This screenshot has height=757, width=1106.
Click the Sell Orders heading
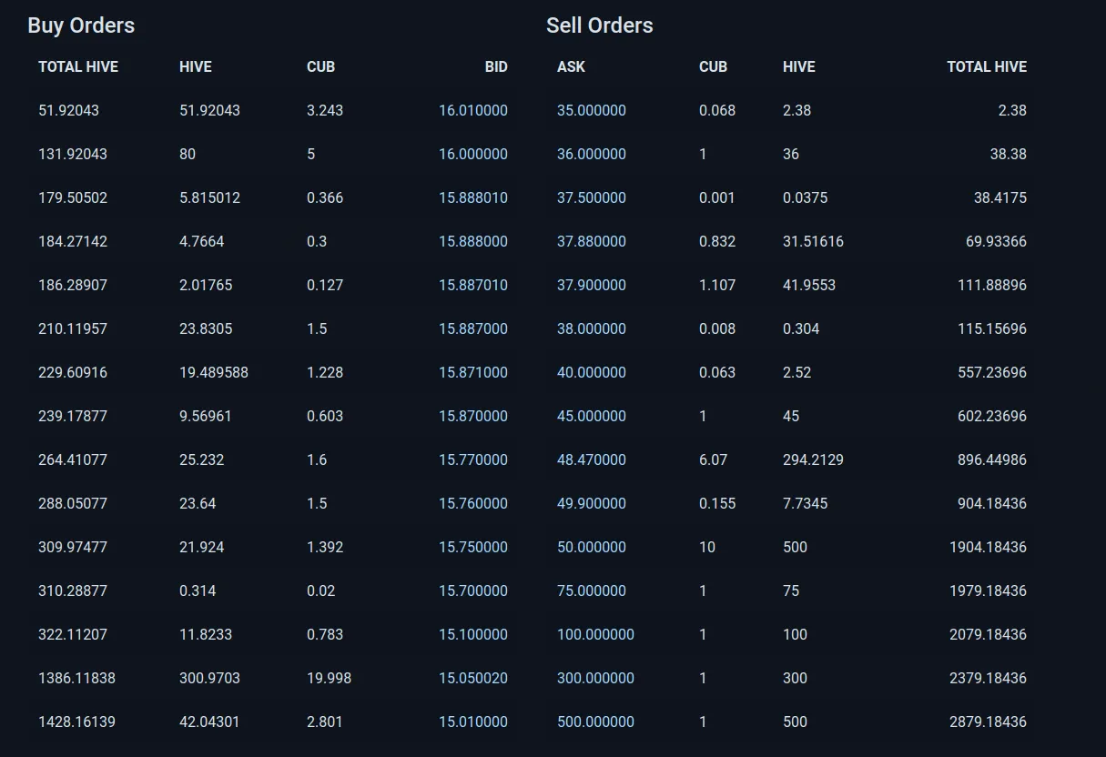tap(600, 25)
